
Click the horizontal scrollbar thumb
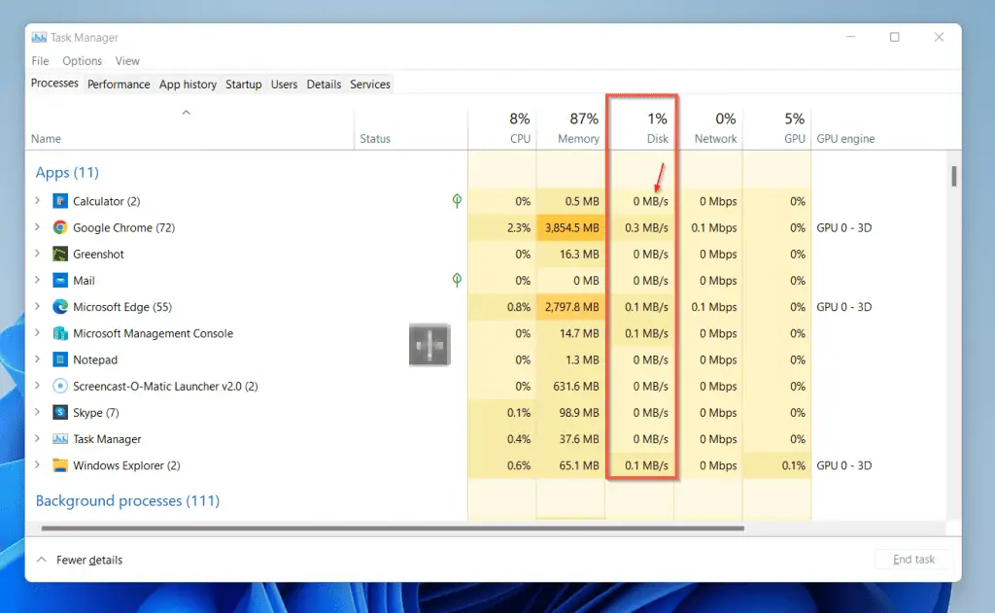(393, 528)
